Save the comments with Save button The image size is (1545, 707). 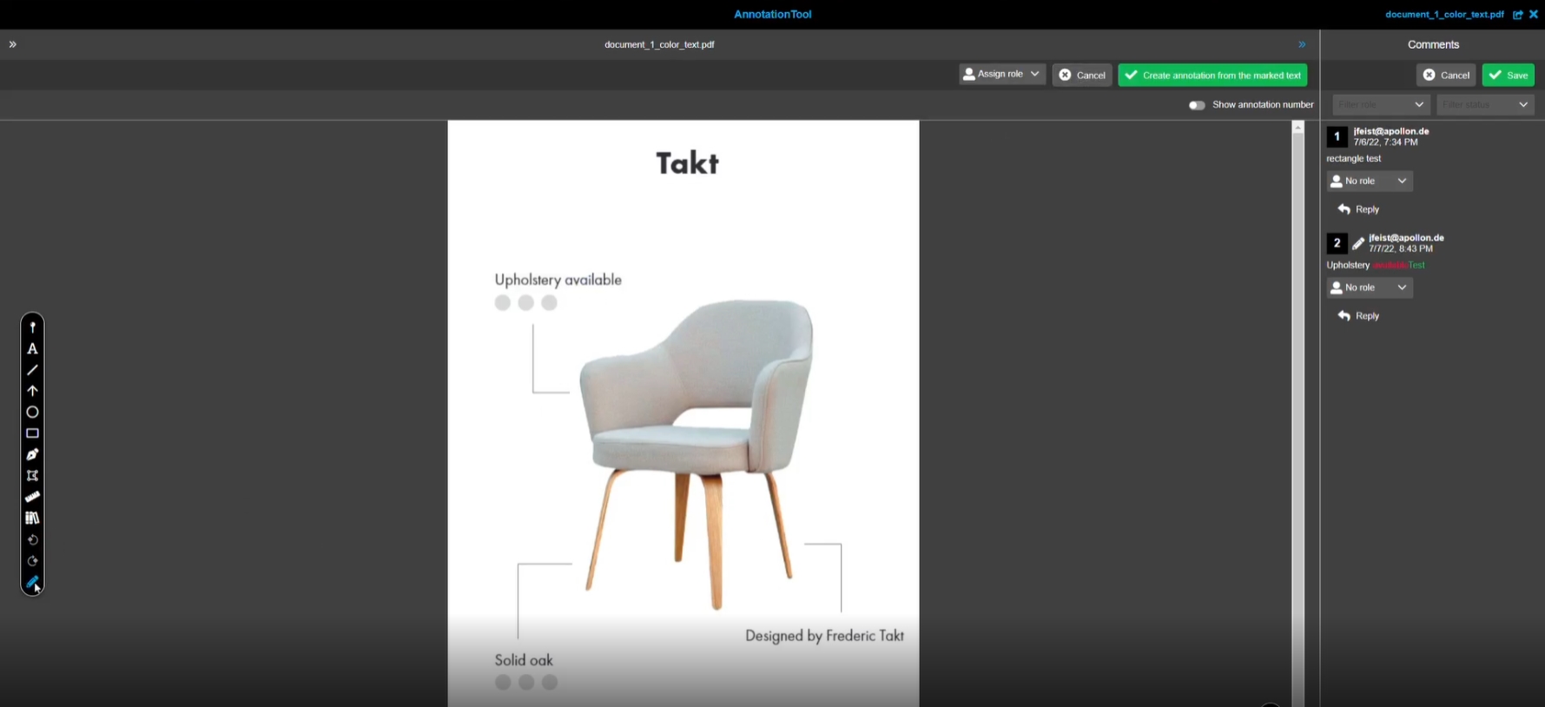(1508, 76)
